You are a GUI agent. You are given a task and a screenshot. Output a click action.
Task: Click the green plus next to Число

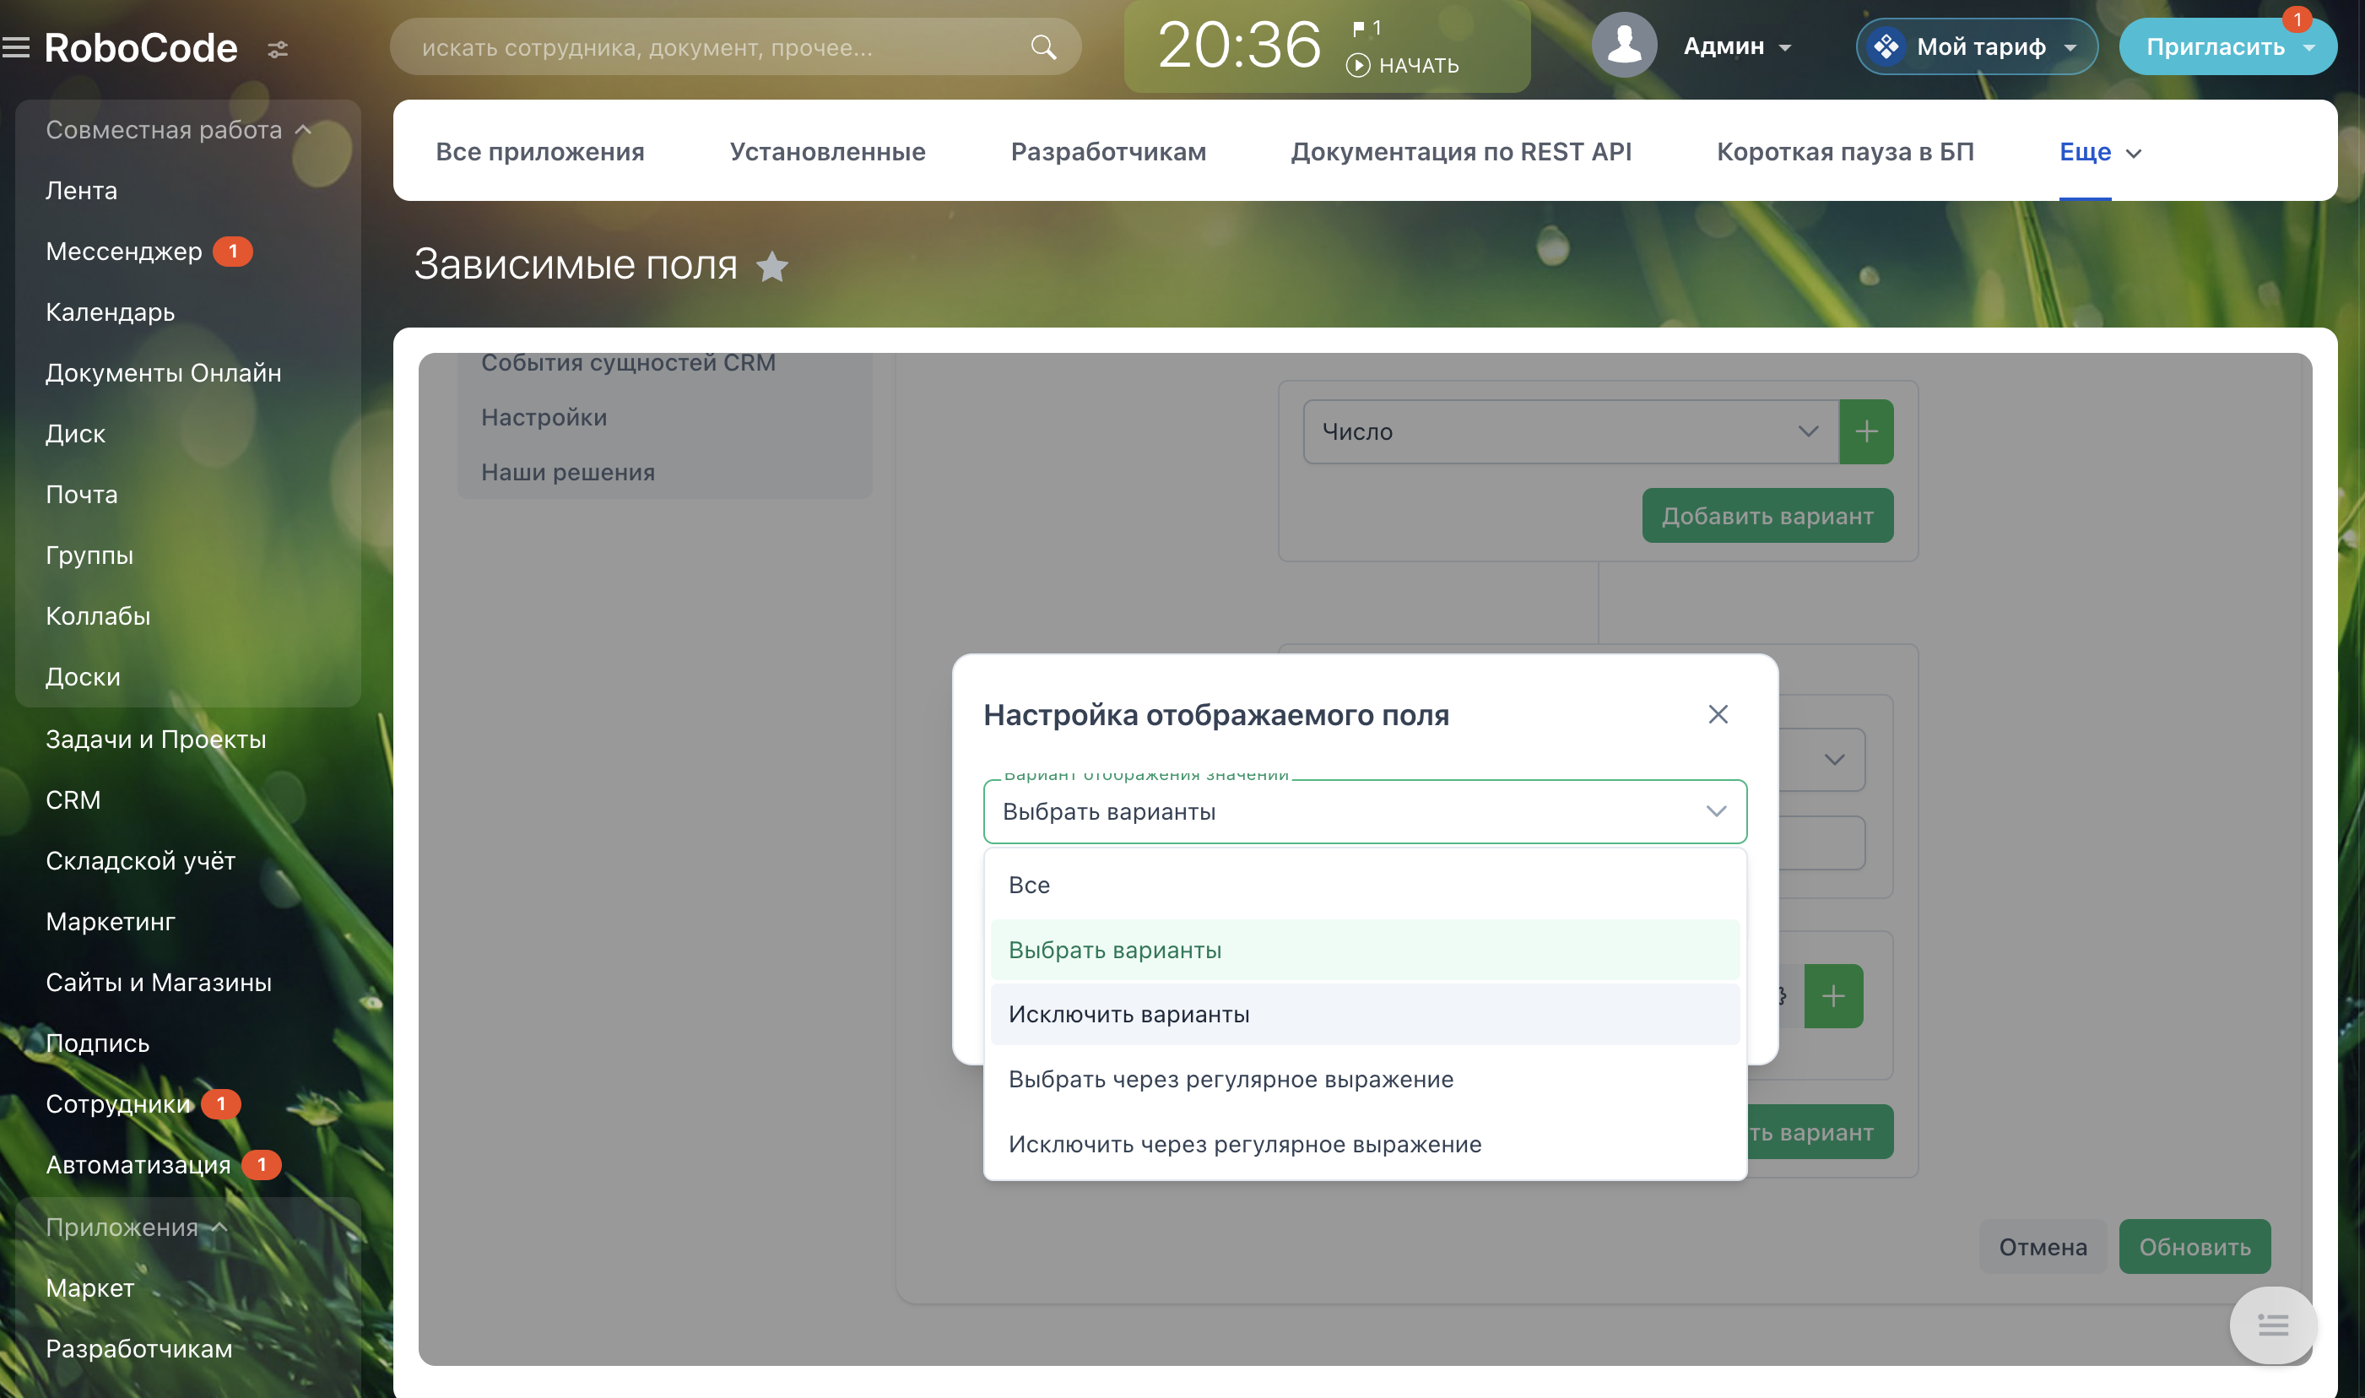pyautogui.click(x=1866, y=431)
